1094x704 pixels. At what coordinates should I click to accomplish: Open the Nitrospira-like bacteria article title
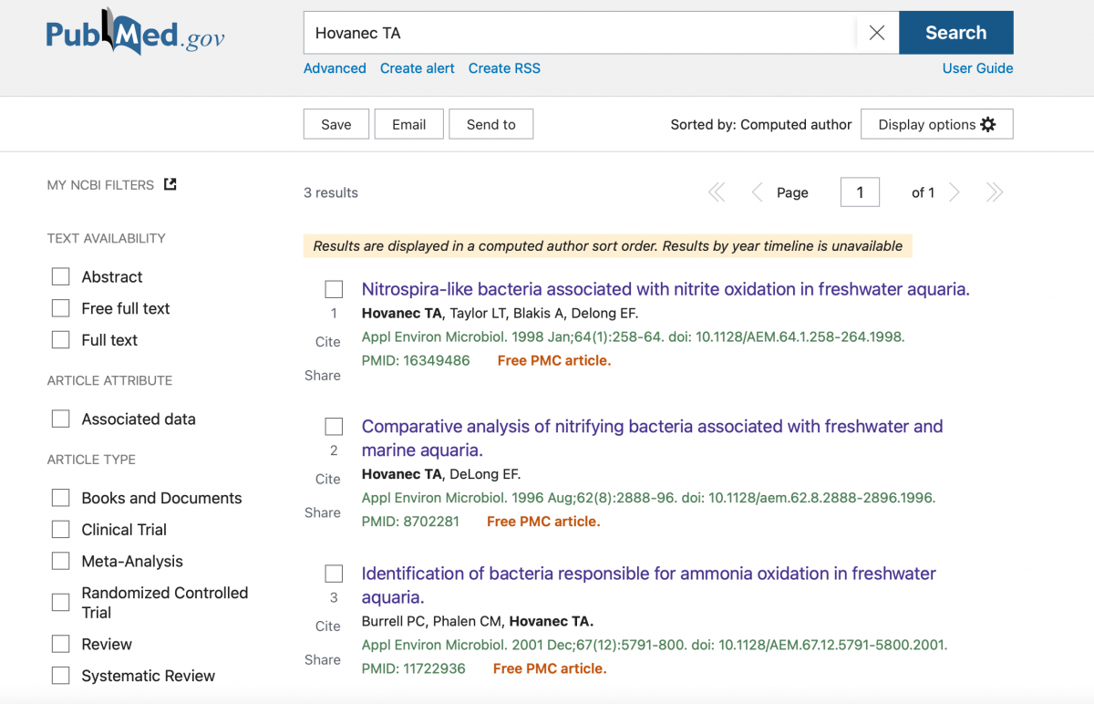tap(665, 289)
